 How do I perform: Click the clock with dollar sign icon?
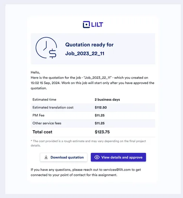[46, 48]
